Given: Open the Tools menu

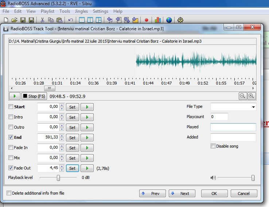Looking at the screenshot, I should 65,11.
